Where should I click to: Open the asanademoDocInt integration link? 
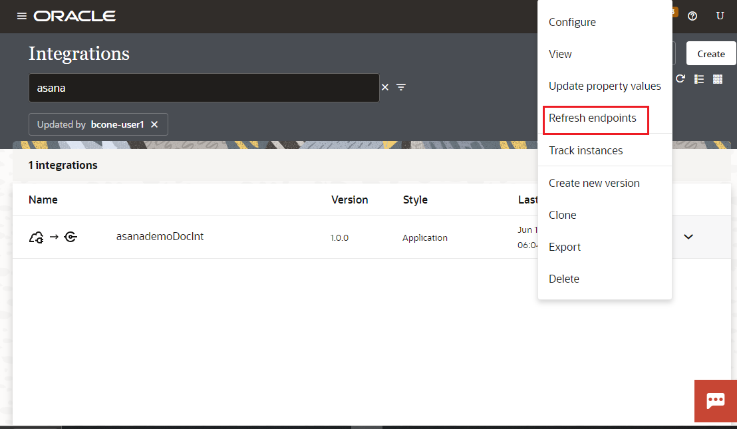click(160, 237)
